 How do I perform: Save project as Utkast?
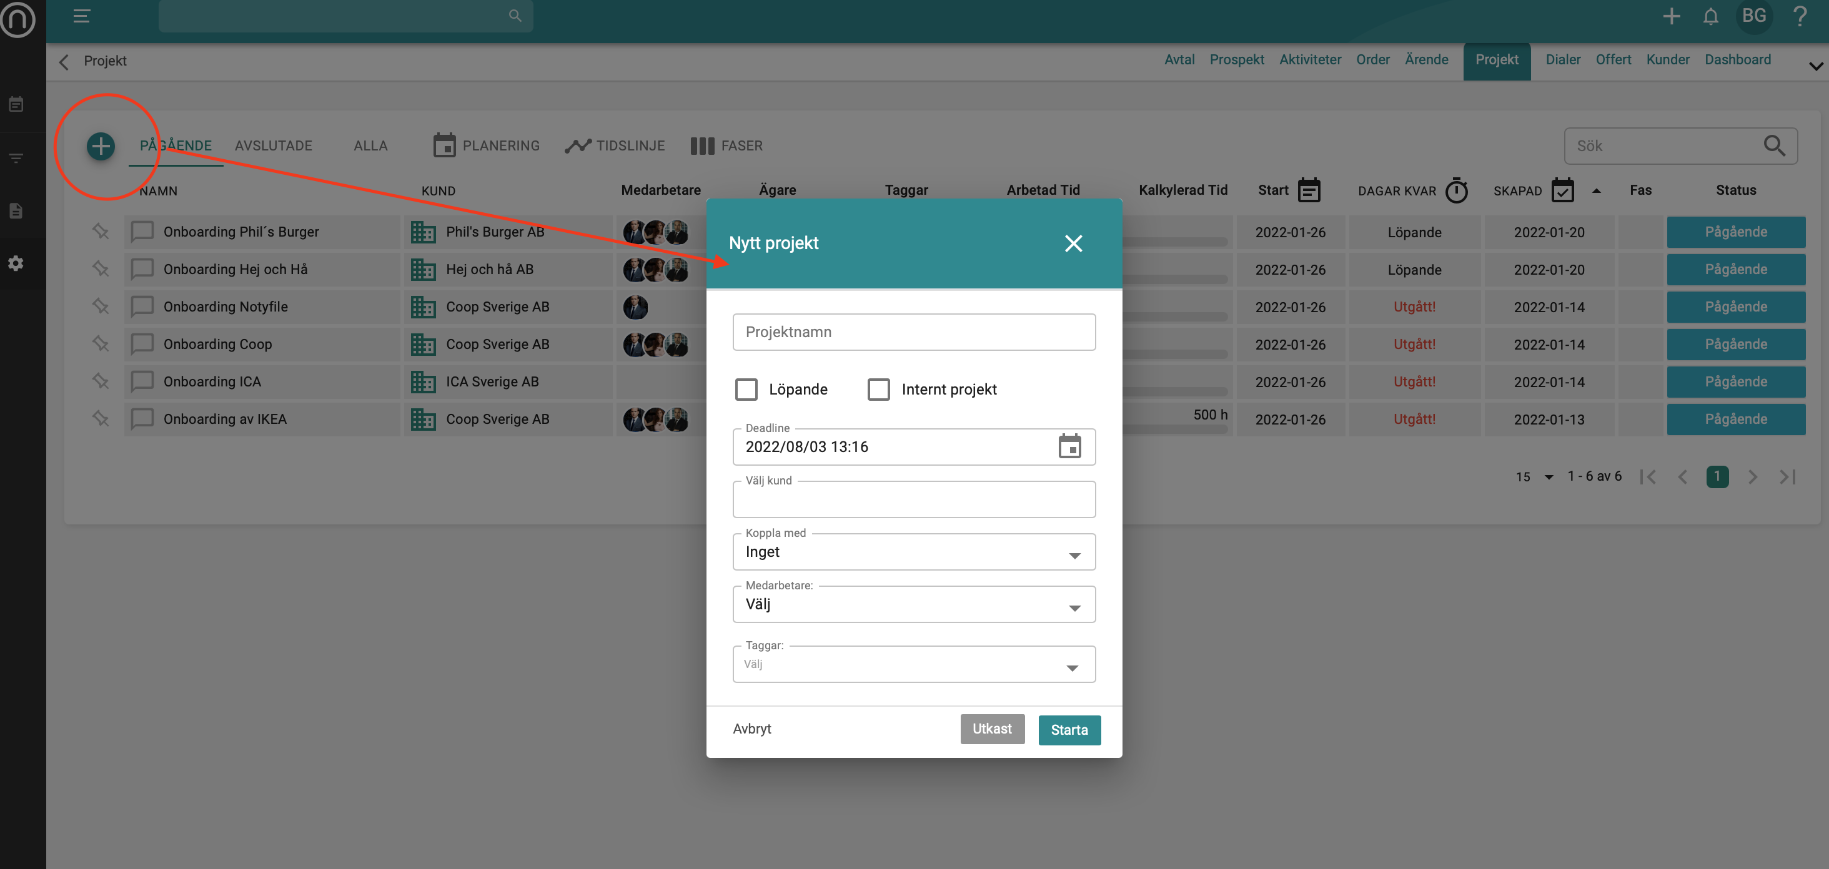coord(991,729)
